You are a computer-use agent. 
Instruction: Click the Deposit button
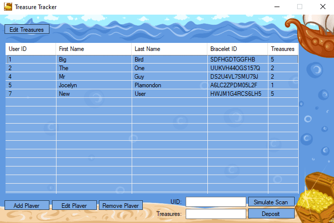point(271,213)
